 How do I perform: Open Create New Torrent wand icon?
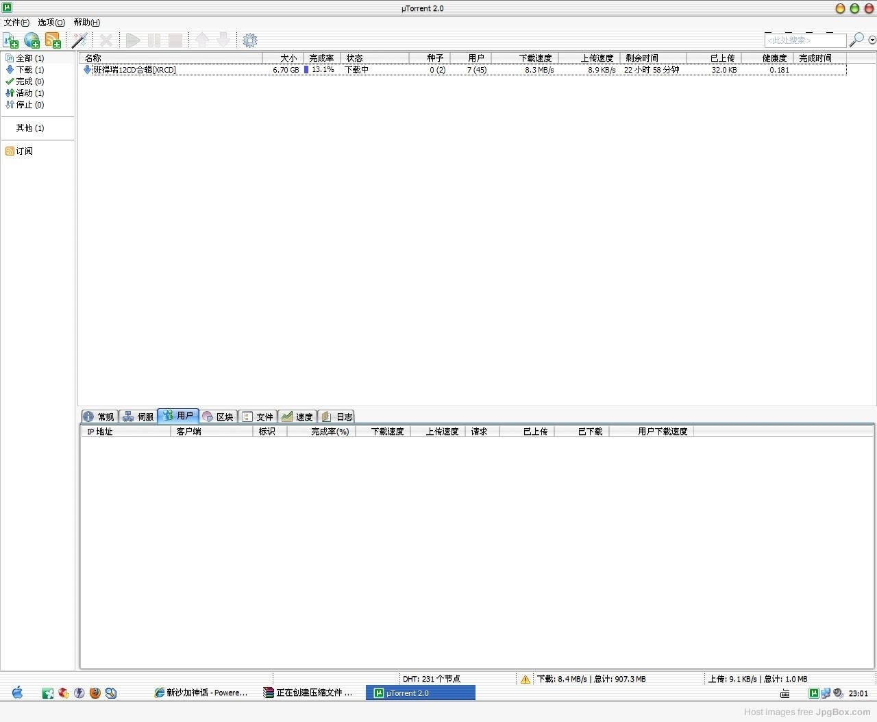[x=79, y=40]
